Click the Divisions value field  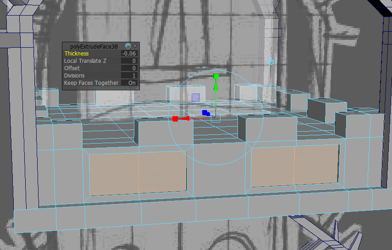click(129, 76)
